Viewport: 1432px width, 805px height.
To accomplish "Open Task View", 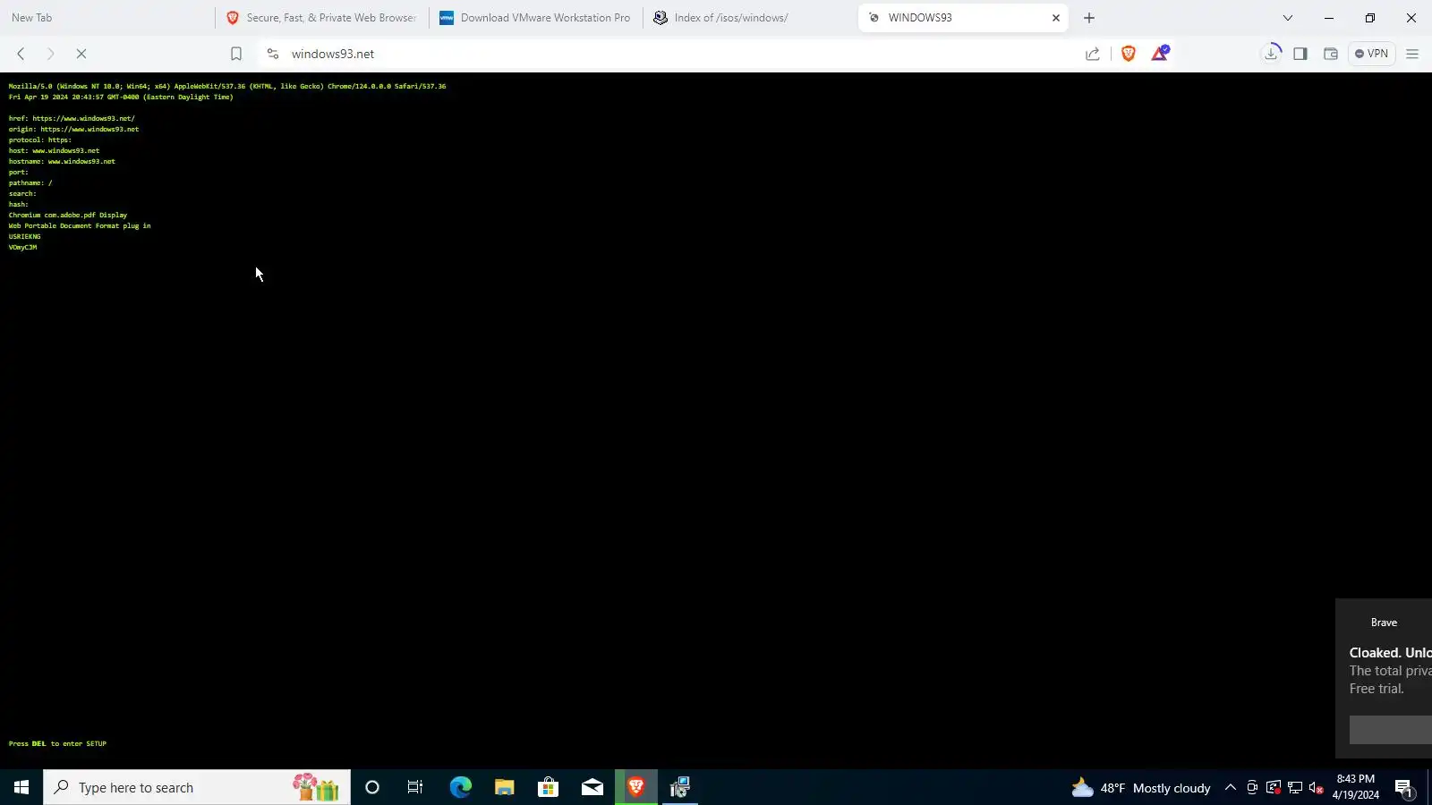I will tap(415, 787).
